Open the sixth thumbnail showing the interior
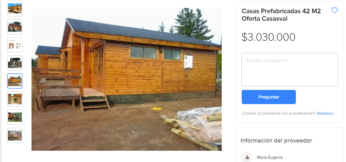The height and width of the screenshot is (162, 346). tap(15, 99)
